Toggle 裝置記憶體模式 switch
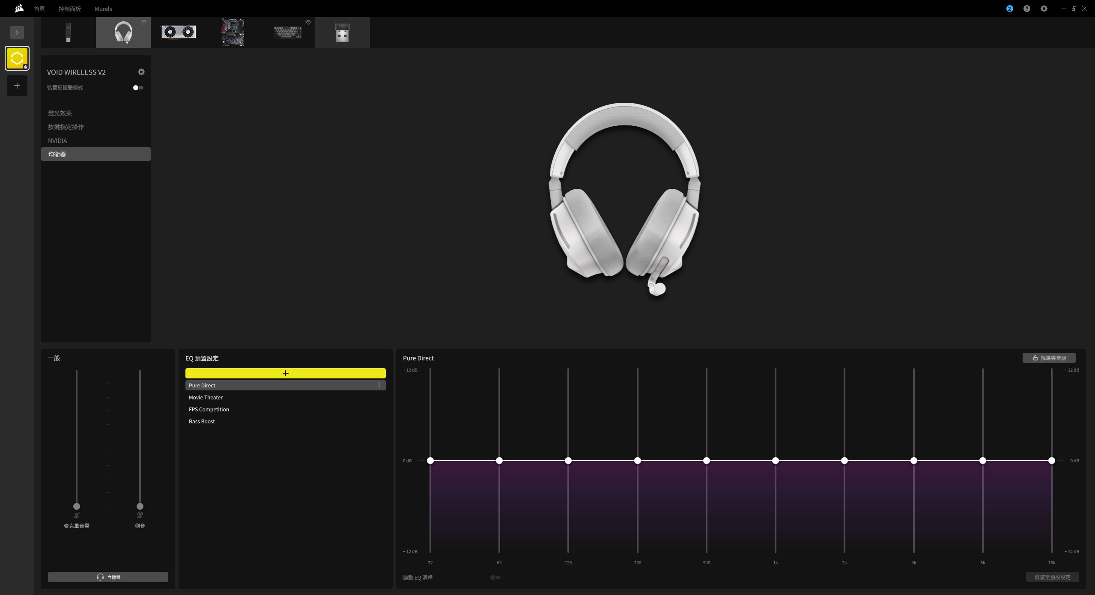 click(x=138, y=88)
